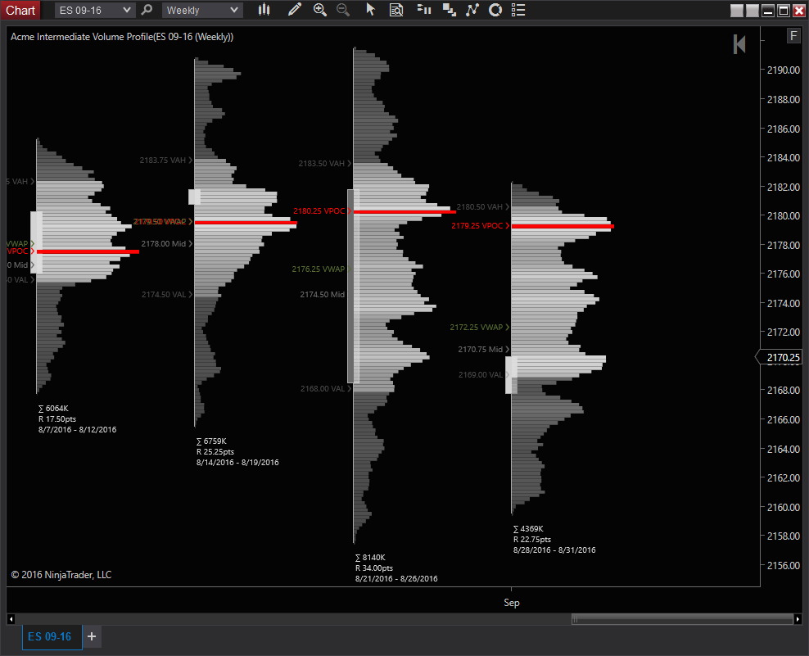Image resolution: width=809 pixels, height=656 pixels.
Task: Click the 2172.25 VWAP label
Action: tap(477, 328)
